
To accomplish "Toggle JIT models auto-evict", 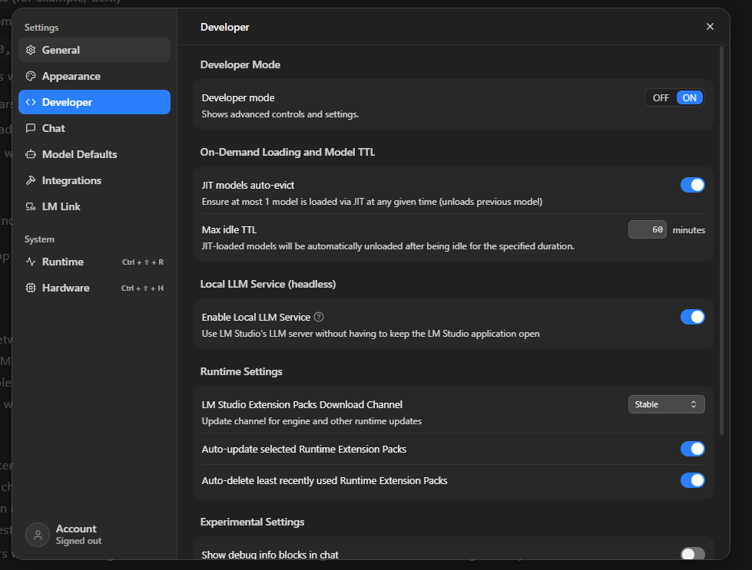I will coord(692,185).
